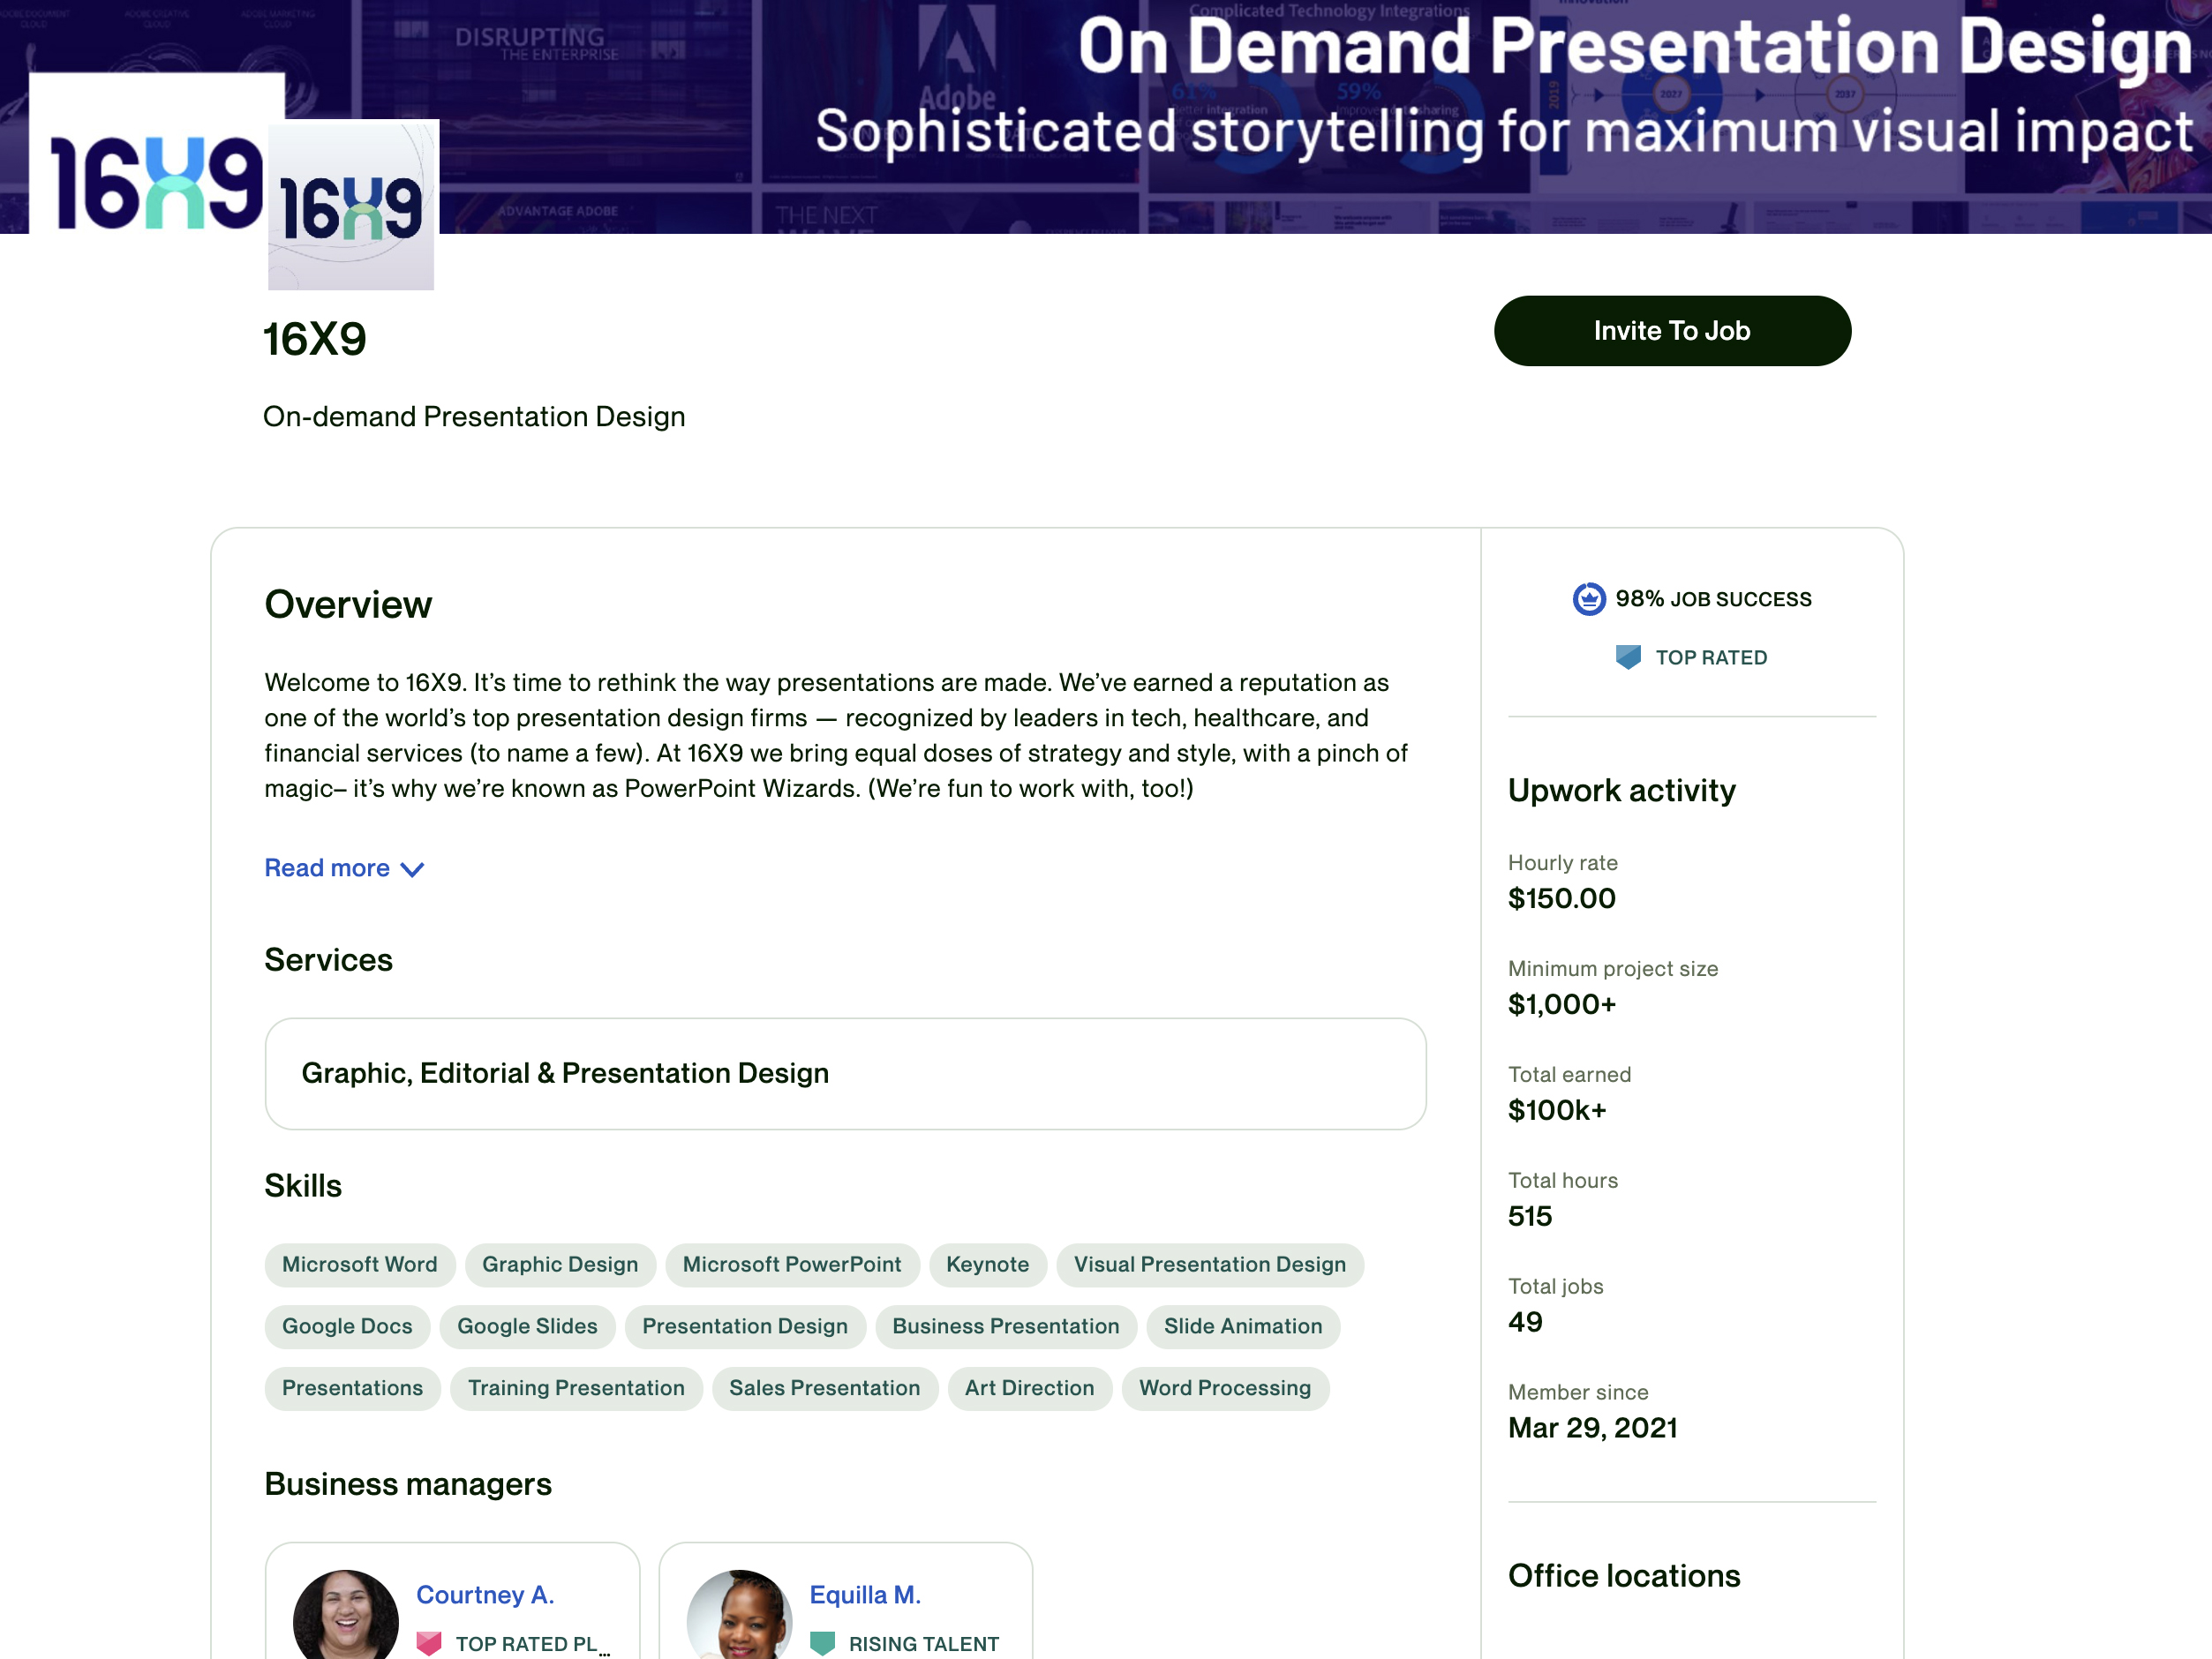Click the 98% JOB SUCCESS text
This screenshot has height=1659, width=2212.
click(x=1713, y=599)
